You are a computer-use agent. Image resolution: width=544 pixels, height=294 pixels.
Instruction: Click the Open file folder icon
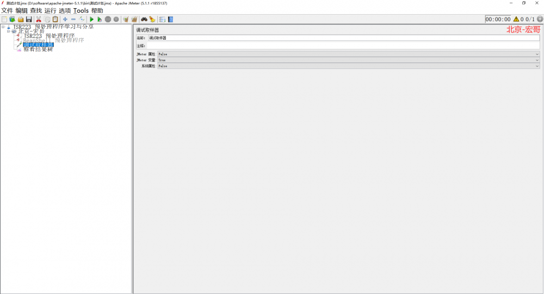21,20
